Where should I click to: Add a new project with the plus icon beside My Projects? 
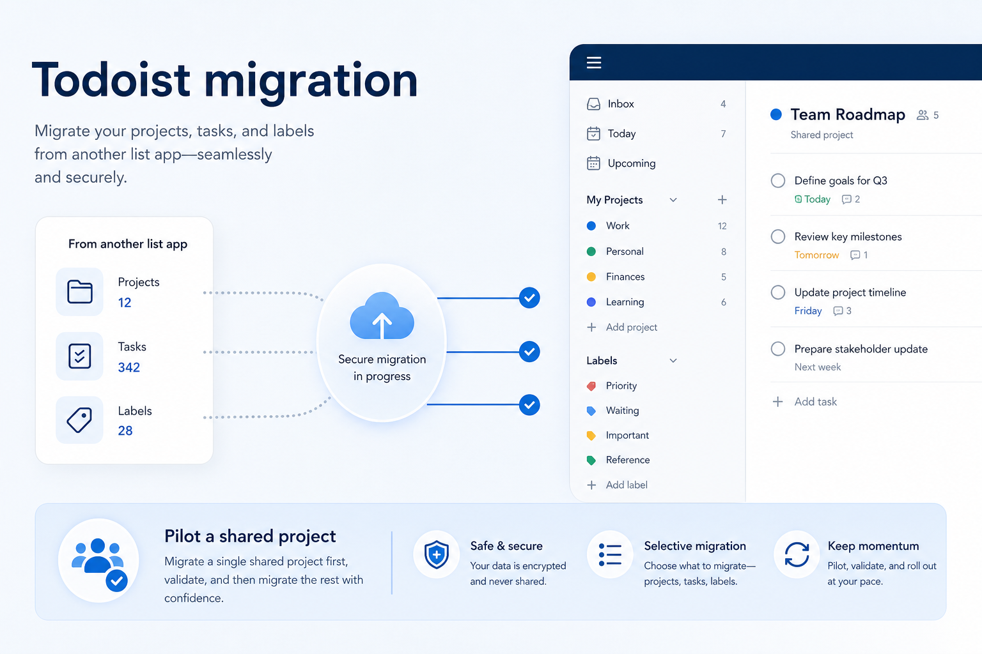point(722,200)
